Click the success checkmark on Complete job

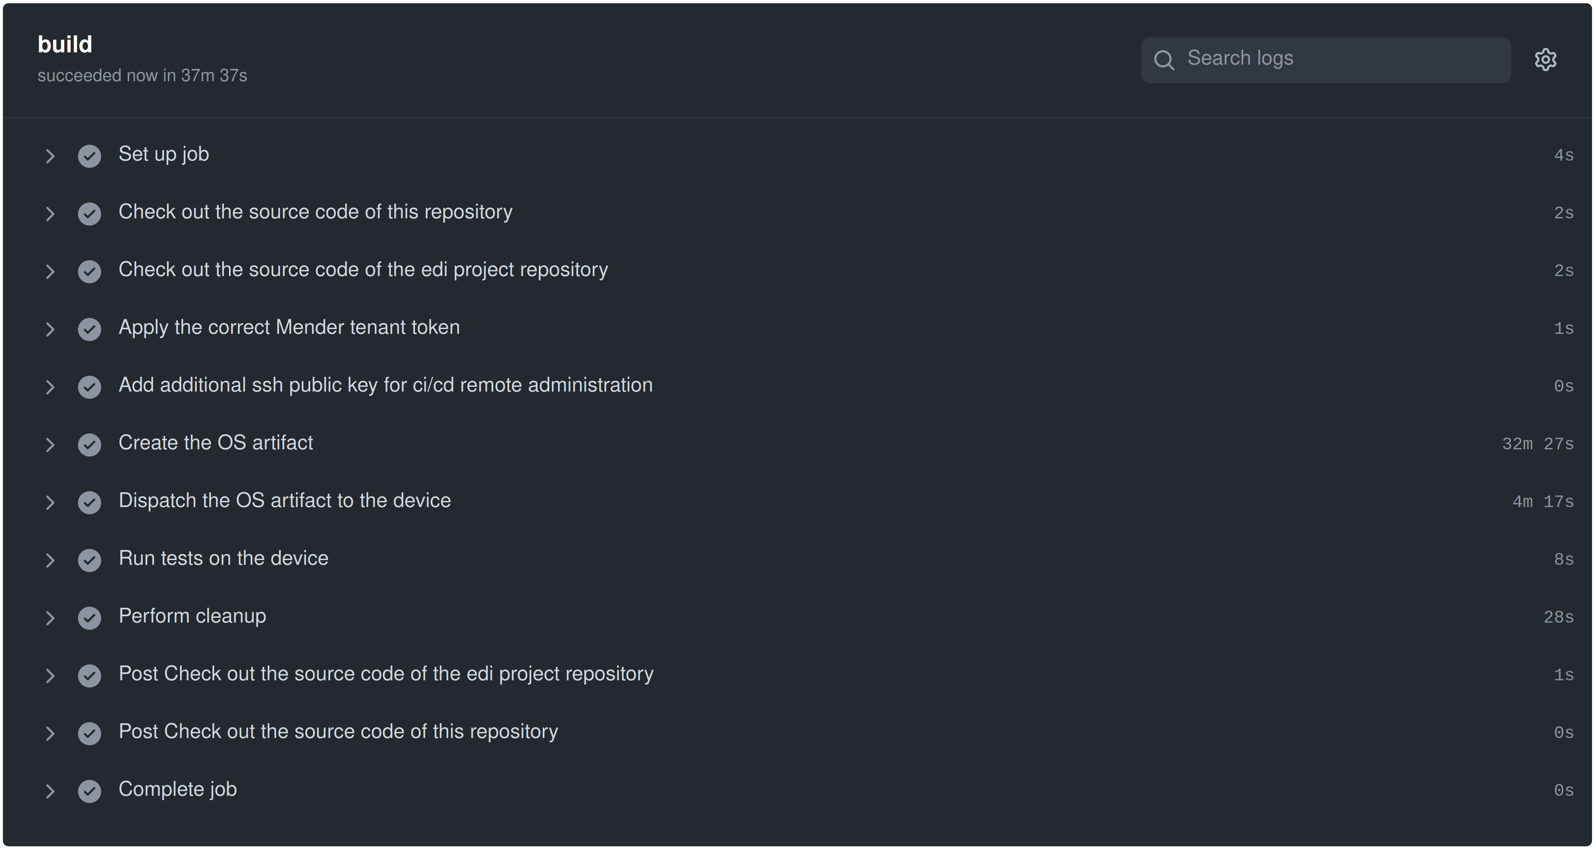pos(90,789)
